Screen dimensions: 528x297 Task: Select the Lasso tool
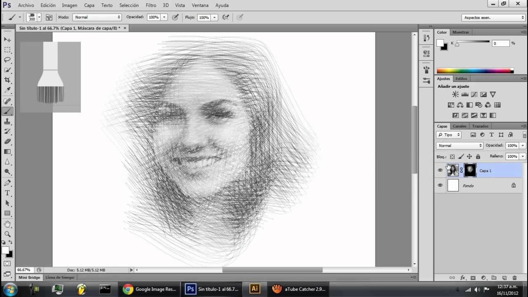coord(7,60)
